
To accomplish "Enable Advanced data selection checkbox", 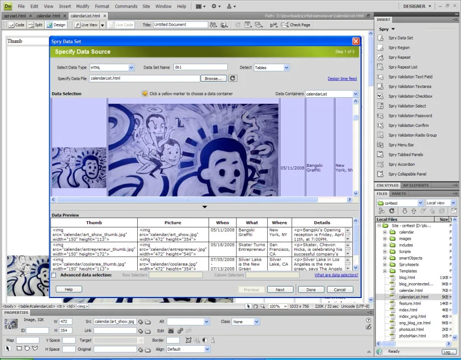I will click(54, 275).
